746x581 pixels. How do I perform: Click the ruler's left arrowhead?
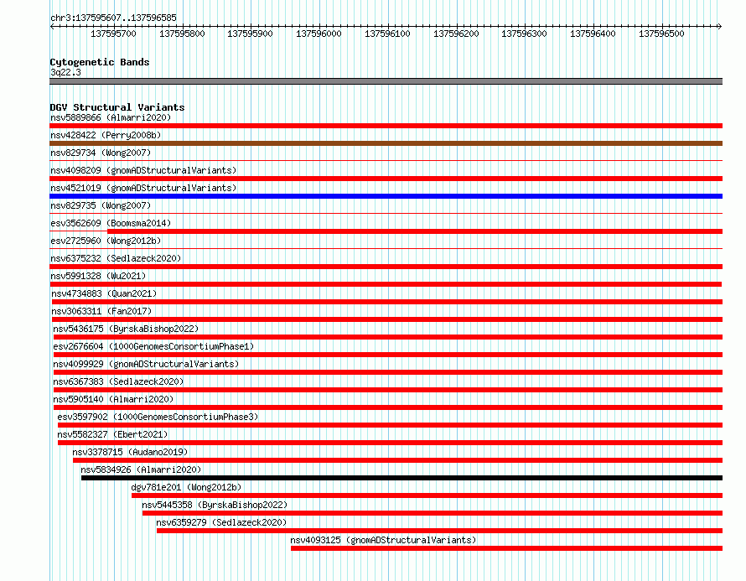pyautogui.click(x=52, y=26)
